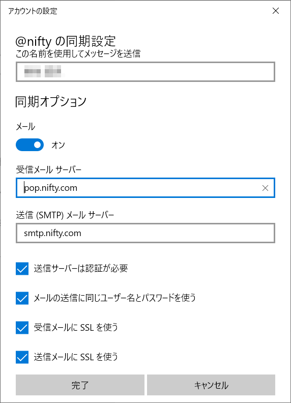Focus the sender name input field
The height and width of the screenshot is (403, 291).
[x=145, y=72]
